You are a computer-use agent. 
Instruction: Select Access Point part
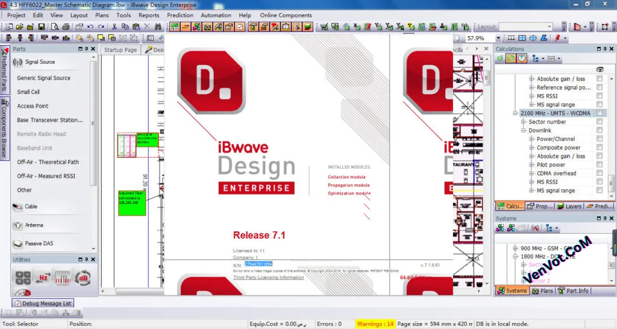[33, 106]
